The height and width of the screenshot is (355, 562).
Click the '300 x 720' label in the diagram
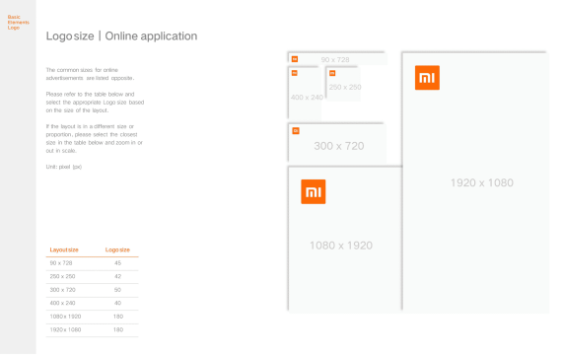point(339,146)
